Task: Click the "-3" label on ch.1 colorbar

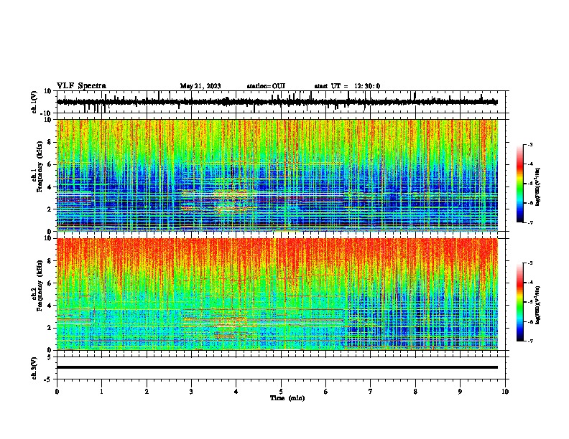Action: click(x=530, y=145)
